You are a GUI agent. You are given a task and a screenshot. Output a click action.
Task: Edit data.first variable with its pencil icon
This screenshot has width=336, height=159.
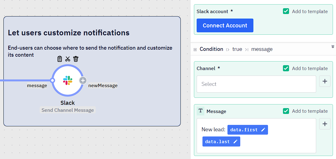tap(263, 130)
